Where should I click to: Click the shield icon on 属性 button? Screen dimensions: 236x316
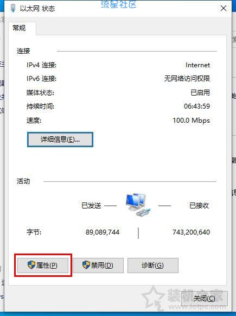(x=31, y=264)
